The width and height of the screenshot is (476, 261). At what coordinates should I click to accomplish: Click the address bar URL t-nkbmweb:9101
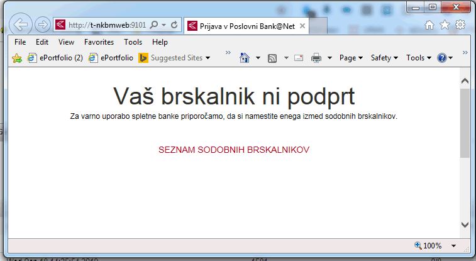pos(108,25)
